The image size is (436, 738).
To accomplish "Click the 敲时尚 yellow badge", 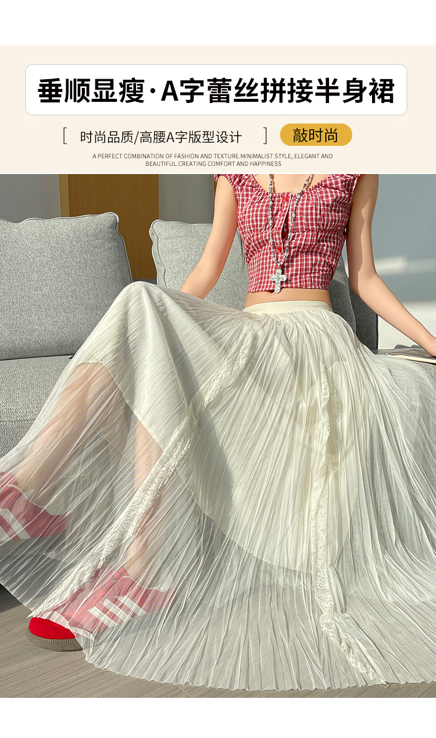I will 316,135.
